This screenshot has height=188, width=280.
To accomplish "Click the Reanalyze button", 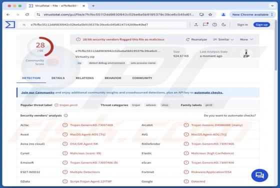I will coord(196,39).
